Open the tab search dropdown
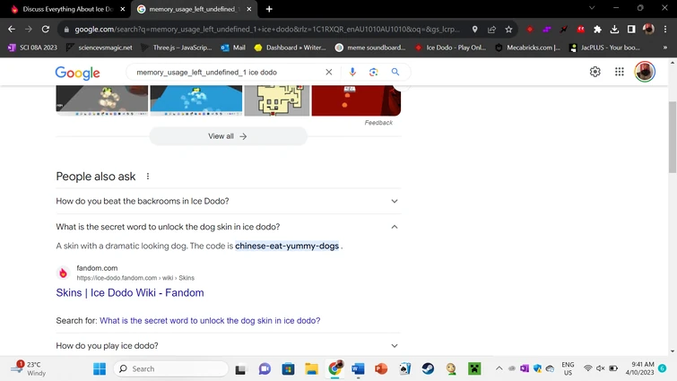 592,8
